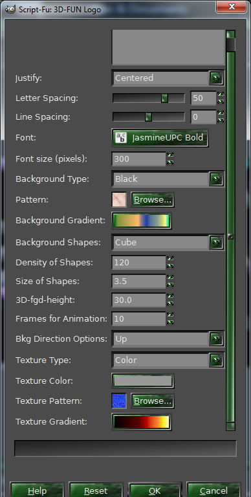Confirm with the OK button

click(x=155, y=490)
